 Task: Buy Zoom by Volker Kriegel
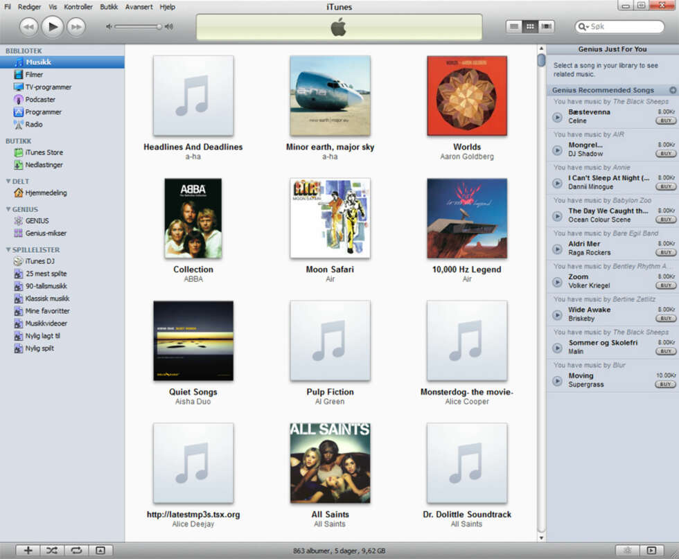click(666, 285)
